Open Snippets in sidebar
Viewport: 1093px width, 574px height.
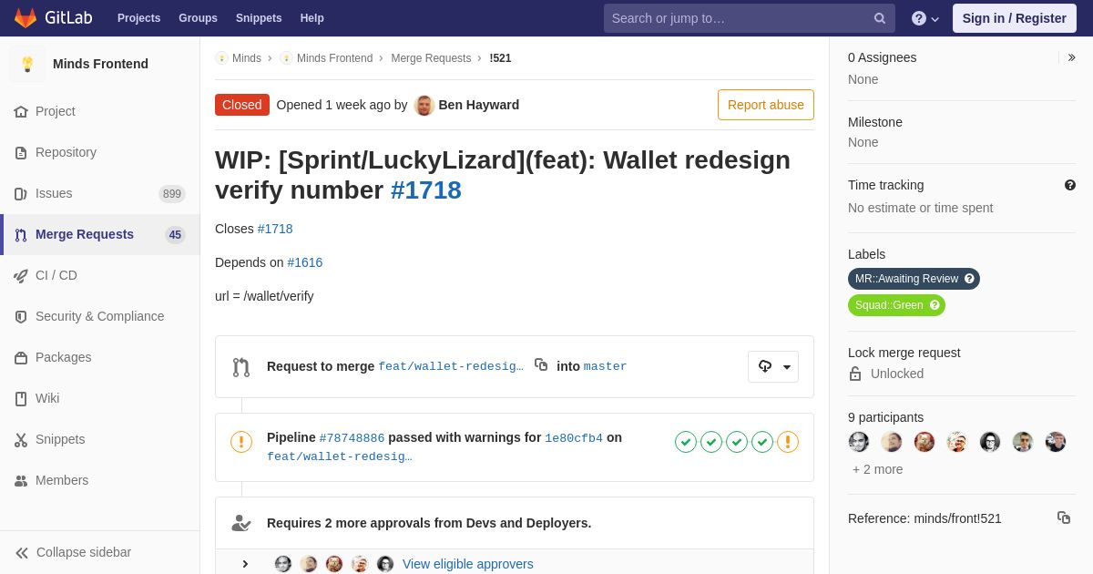(x=100, y=439)
